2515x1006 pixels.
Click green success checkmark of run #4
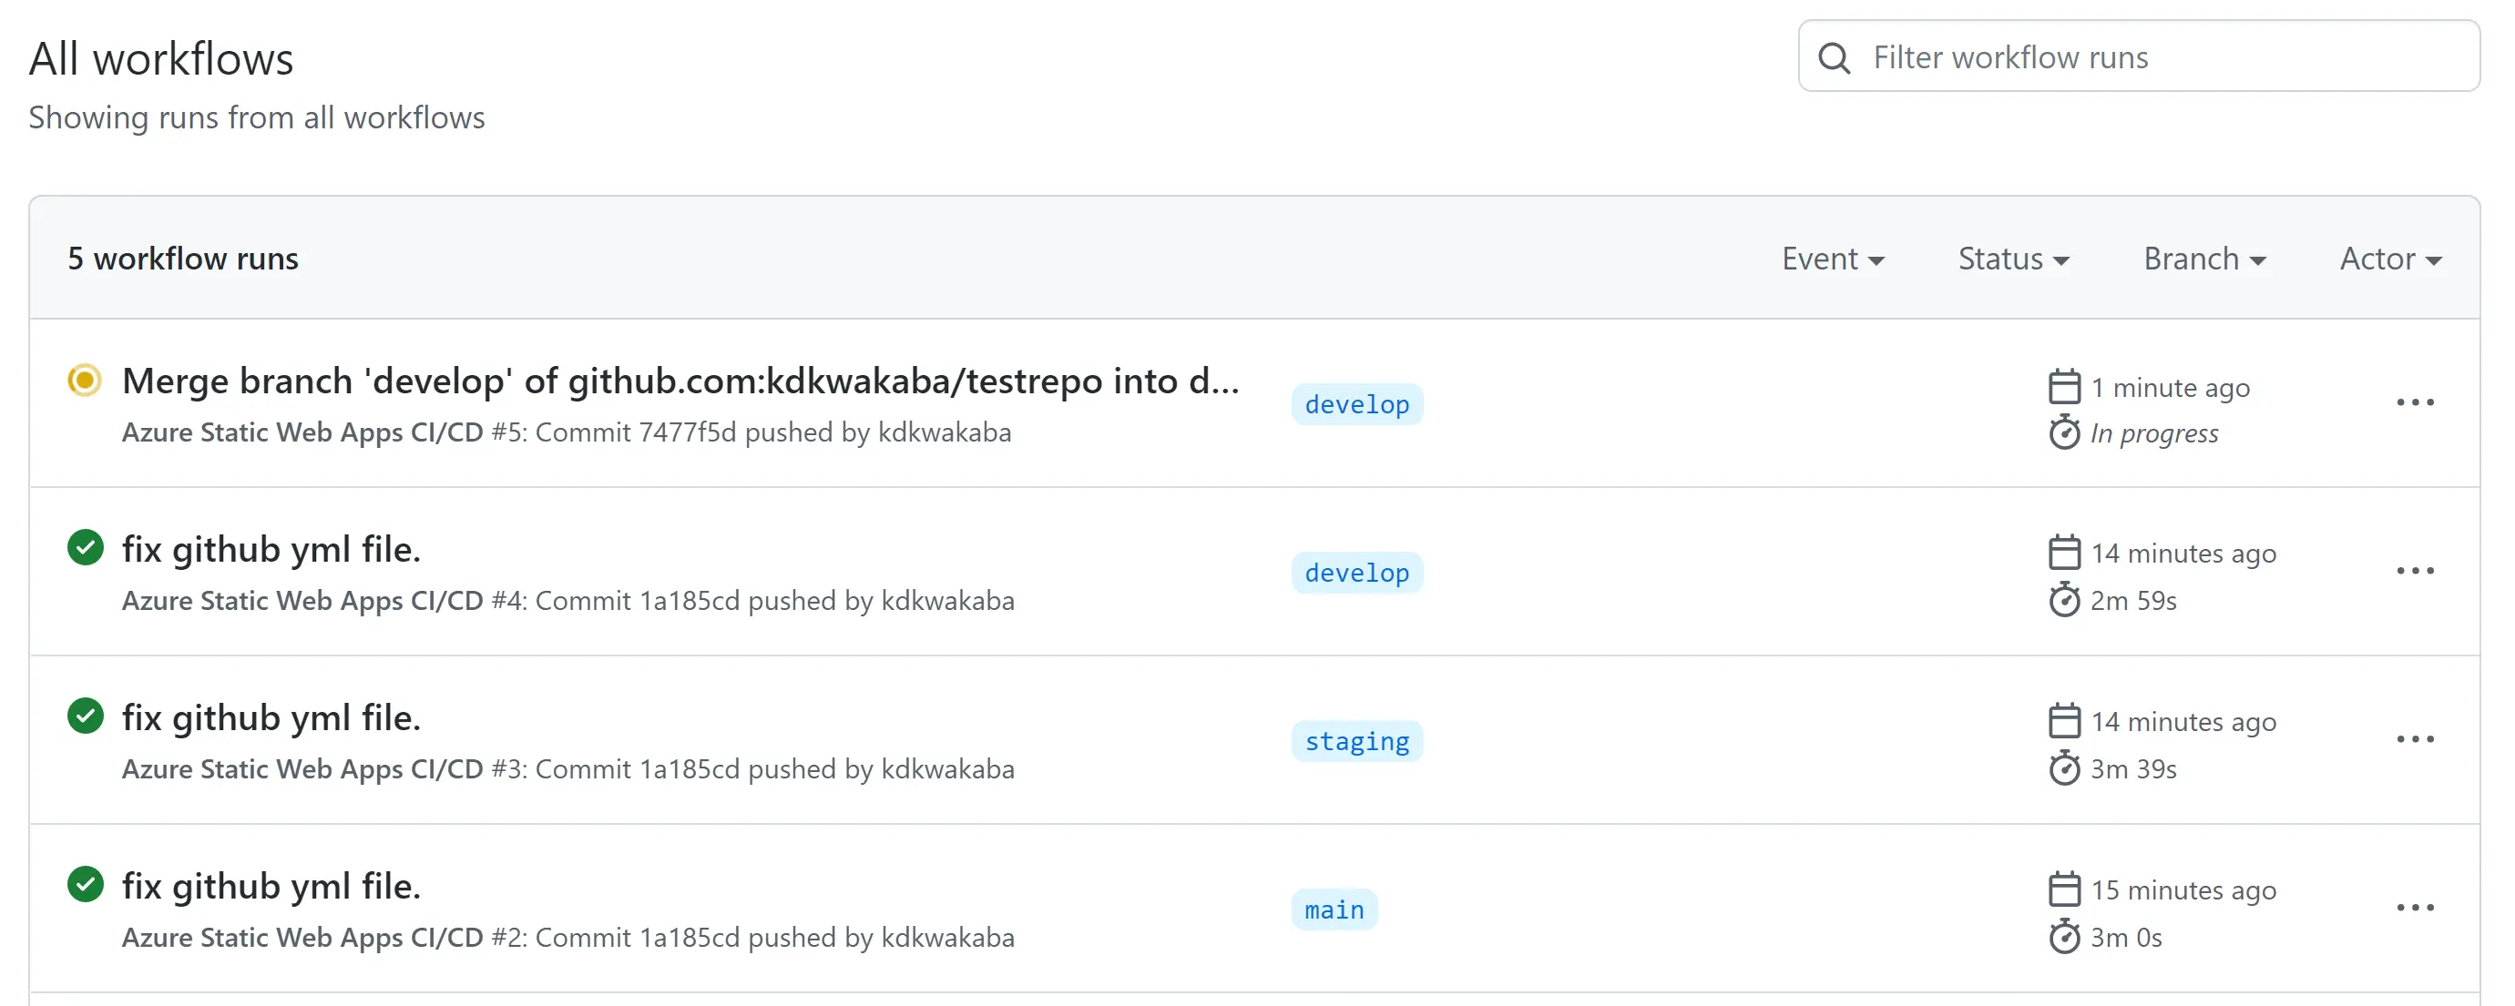pos(85,547)
